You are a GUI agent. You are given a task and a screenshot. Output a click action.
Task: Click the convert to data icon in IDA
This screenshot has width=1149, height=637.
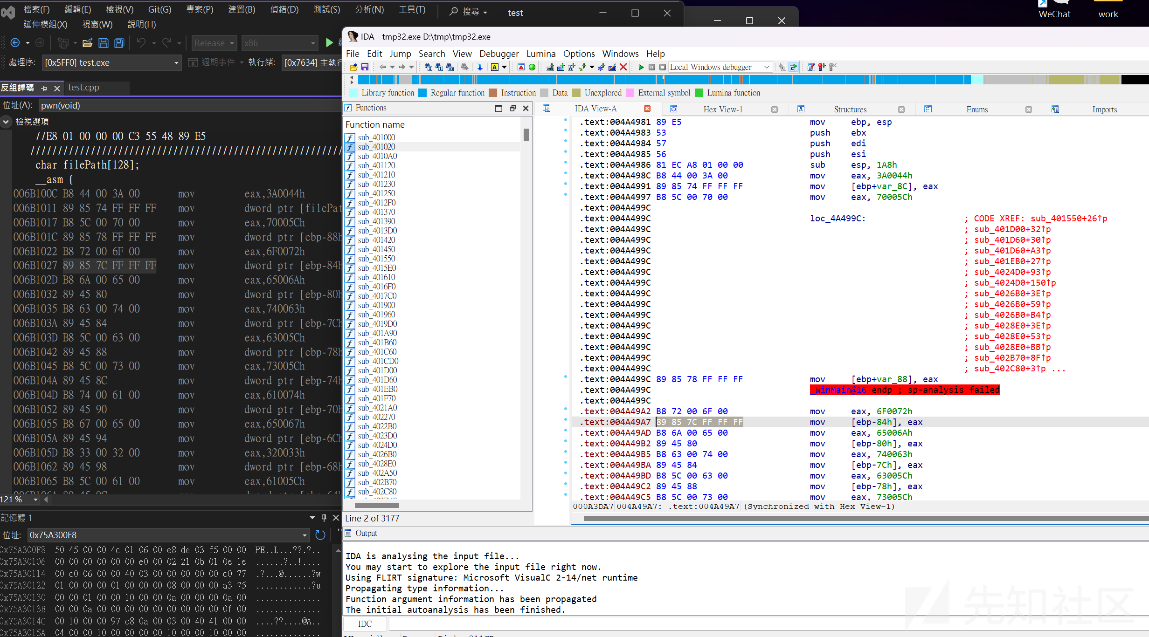click(561, 67)
